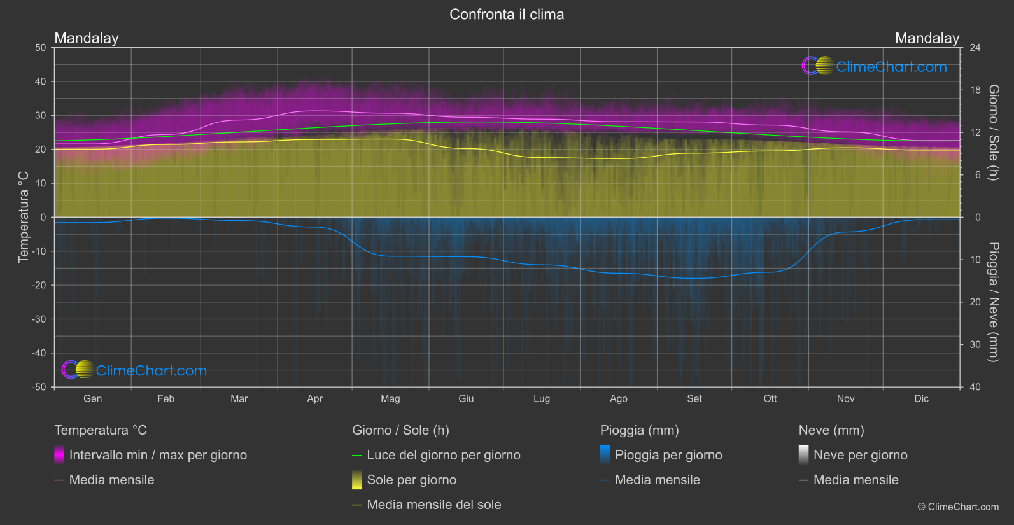Click white swatch for Neve per giorno
The height and width of the screenshot is (525, 1014).
pos(804,454)
